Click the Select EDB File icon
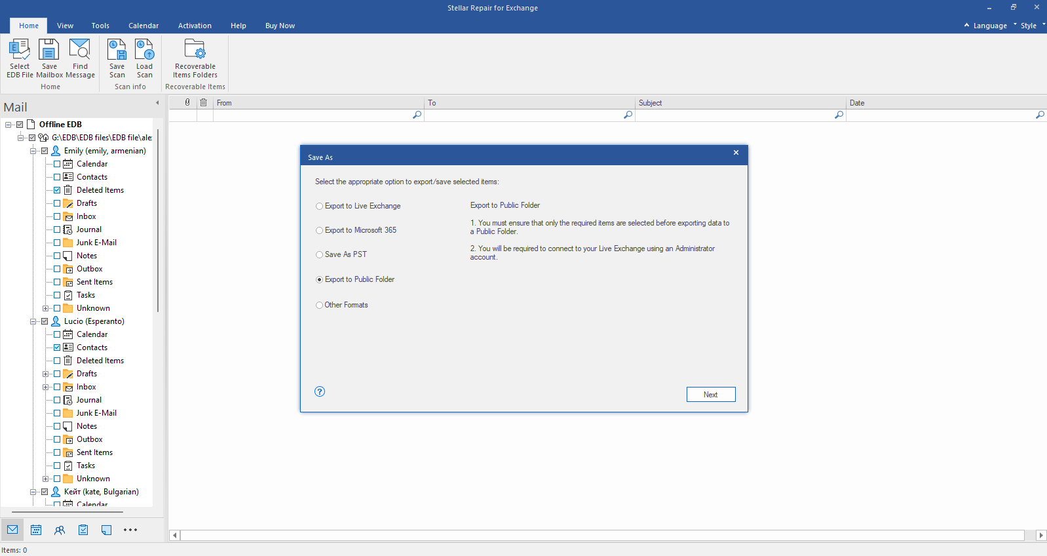Screen dimensions: 1047x556 [19, 58]
